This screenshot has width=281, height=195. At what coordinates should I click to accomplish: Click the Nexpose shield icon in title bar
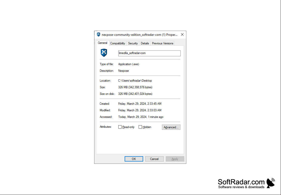(x=98, y=34)
